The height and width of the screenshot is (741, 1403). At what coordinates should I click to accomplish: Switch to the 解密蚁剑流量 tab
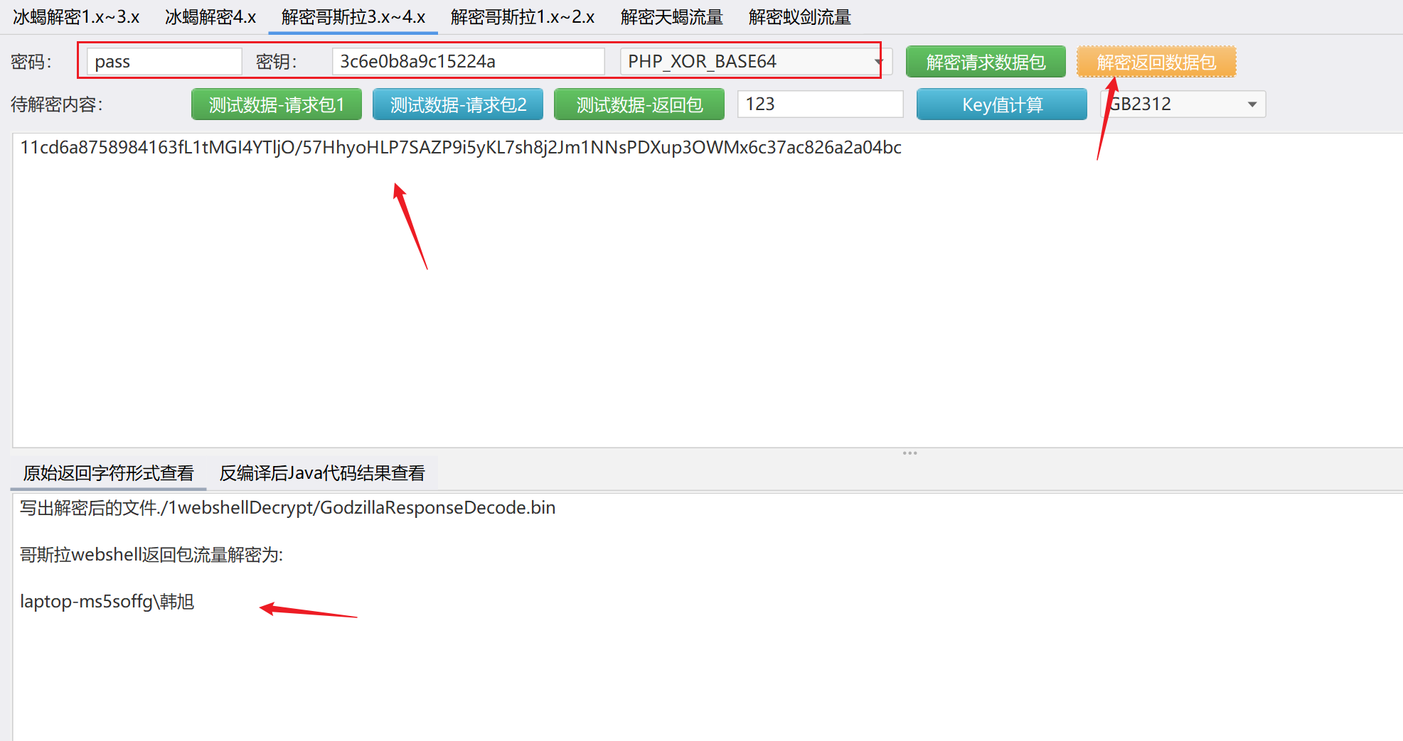tap(799, 17)
